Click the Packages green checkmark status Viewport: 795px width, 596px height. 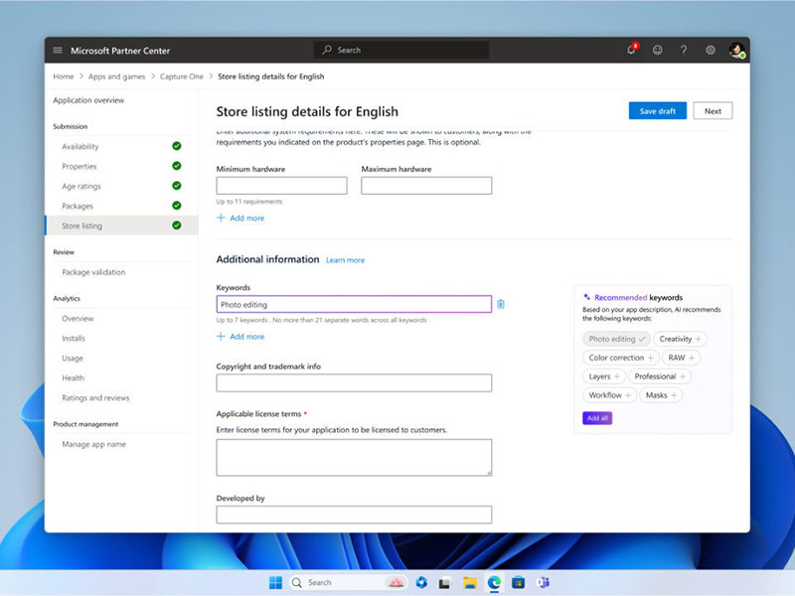tap(177, 206)
